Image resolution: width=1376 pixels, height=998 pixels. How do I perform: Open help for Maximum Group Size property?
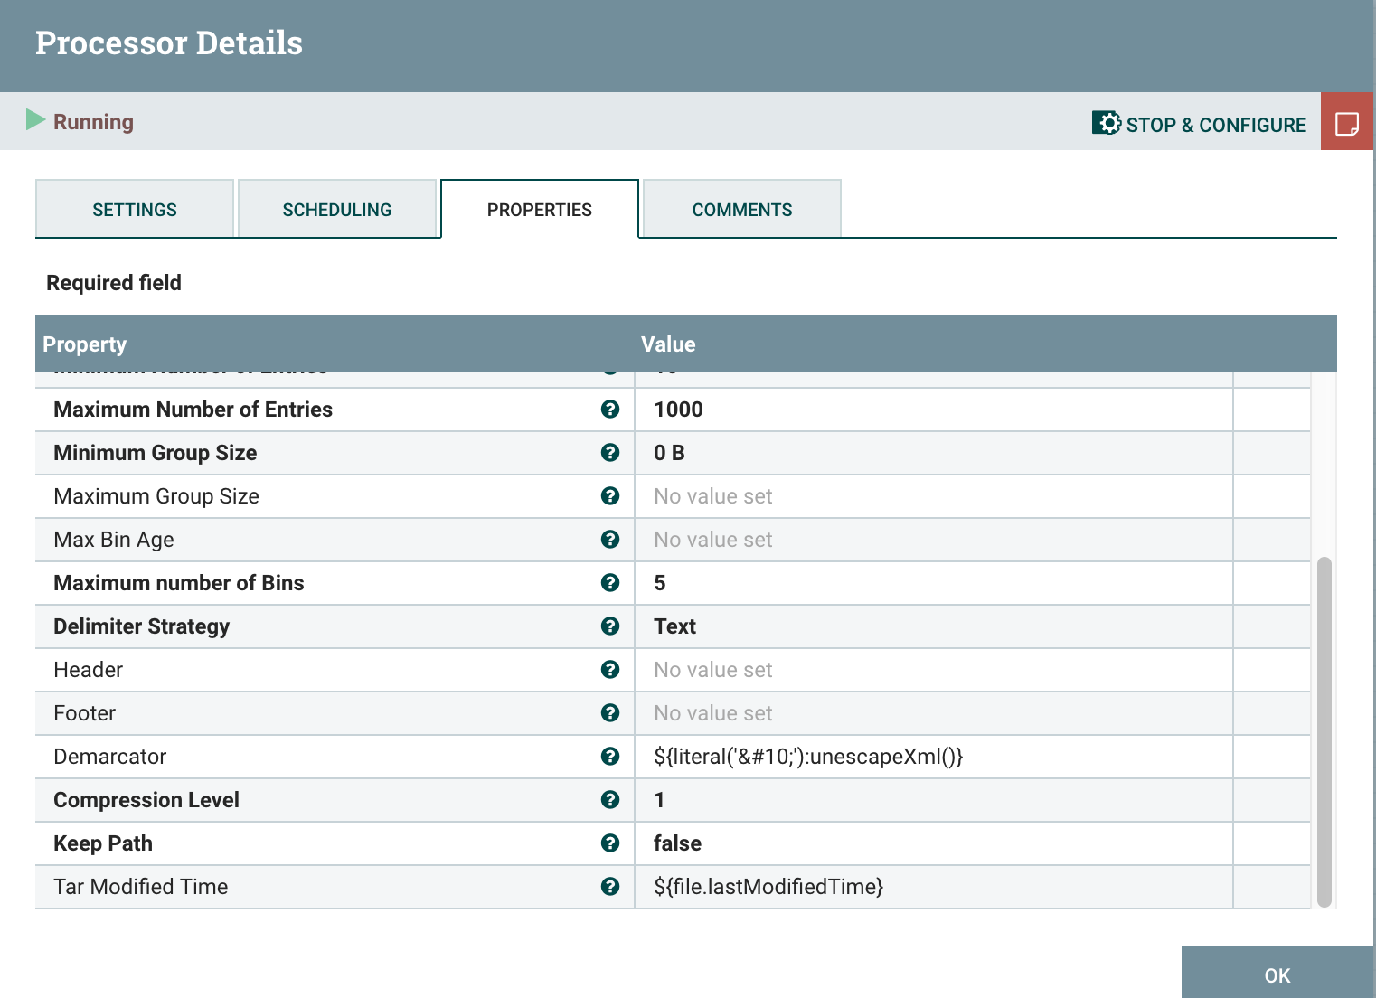click(610, 496)
